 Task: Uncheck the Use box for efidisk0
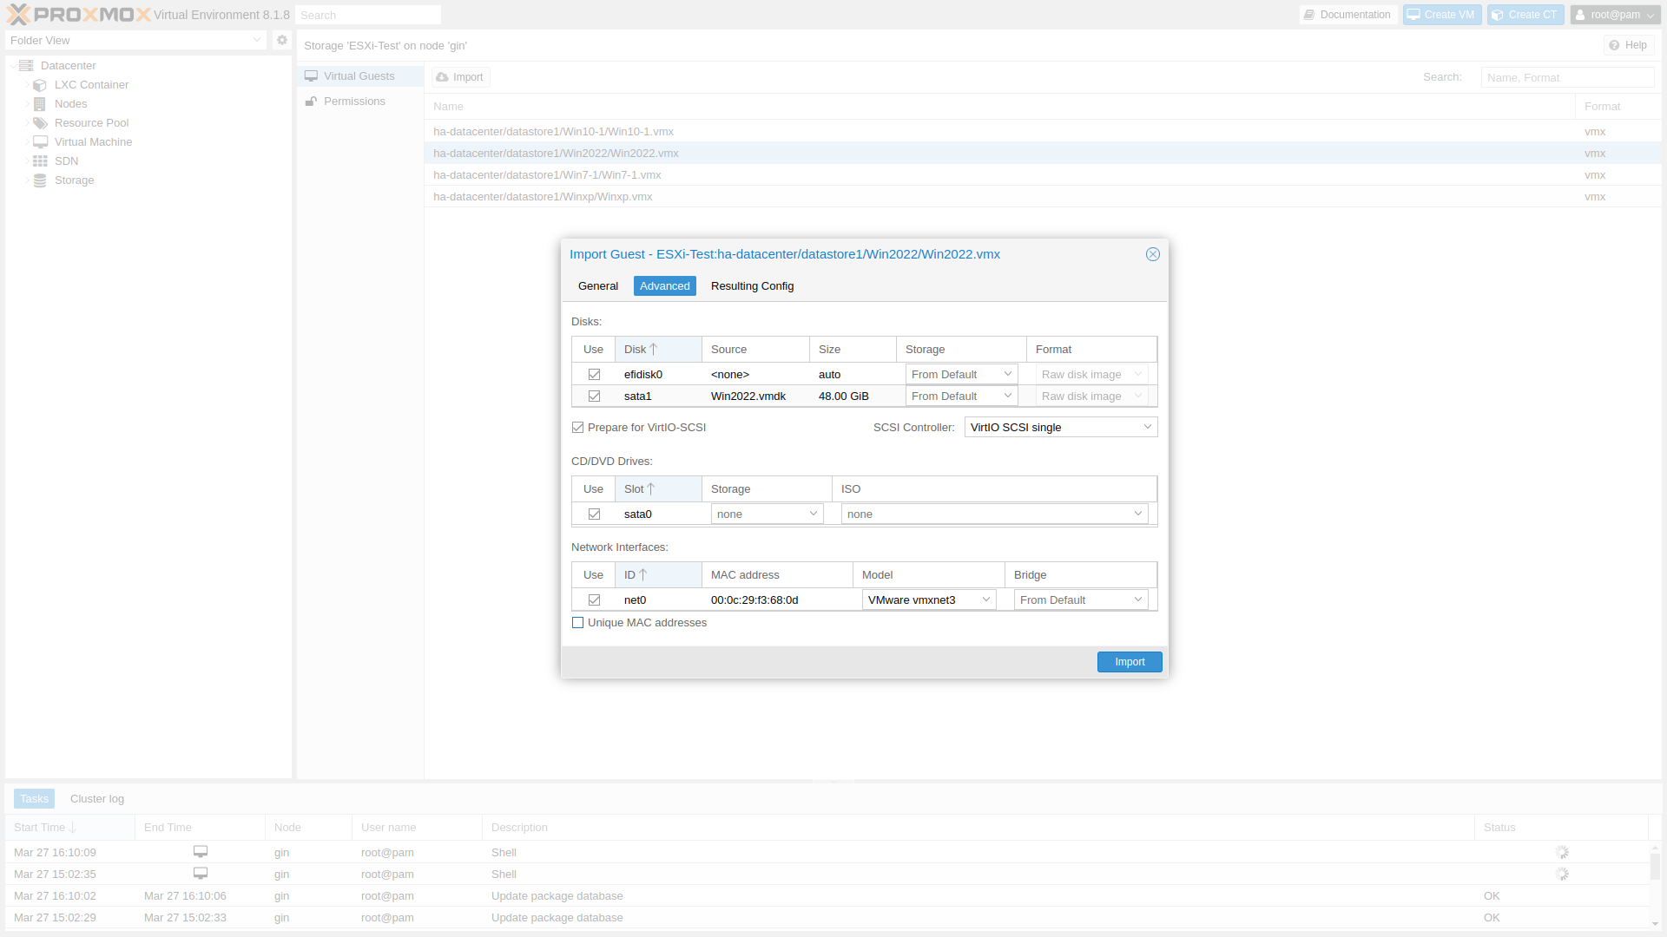(594, 375)
